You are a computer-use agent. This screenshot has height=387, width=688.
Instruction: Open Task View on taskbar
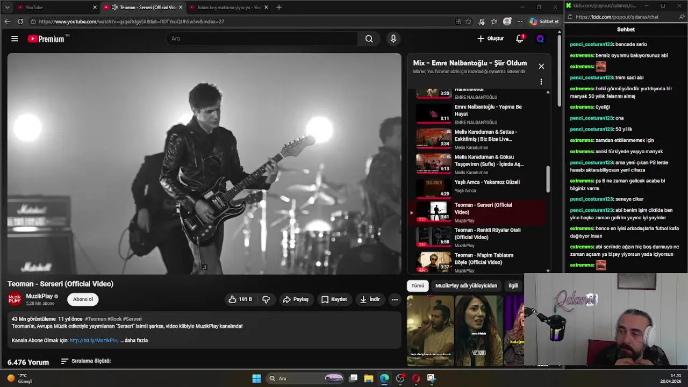(353, 378)
